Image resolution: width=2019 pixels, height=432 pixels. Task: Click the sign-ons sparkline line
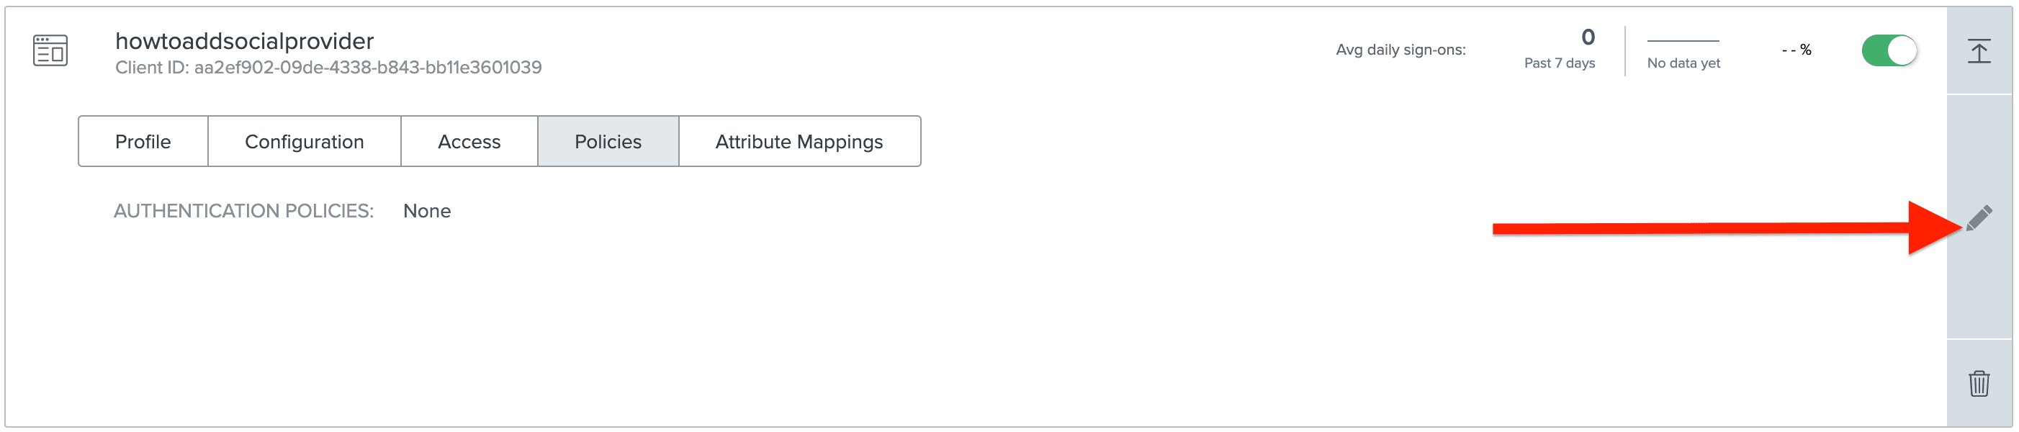[x=1683, y=41]
